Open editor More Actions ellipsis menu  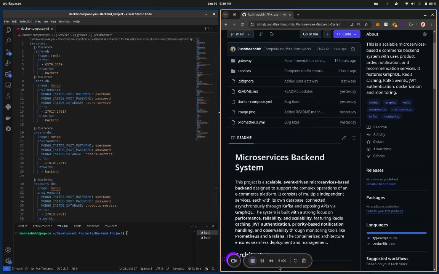pos(213,29)
